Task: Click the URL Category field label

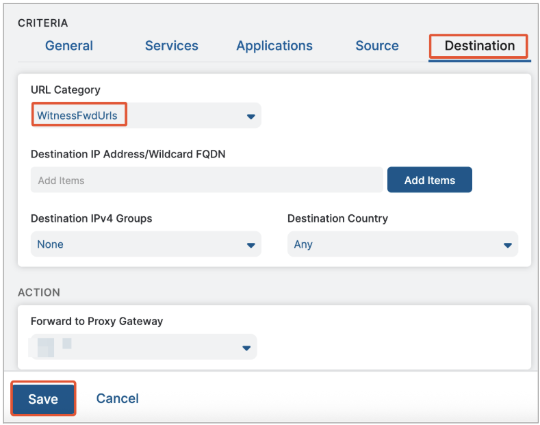Action: [66, 90]
